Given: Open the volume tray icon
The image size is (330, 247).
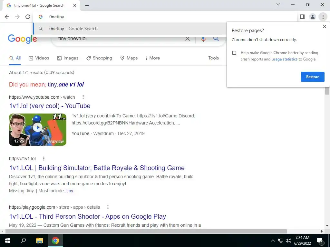Looking at the screenshot, I should click(288, 241).
